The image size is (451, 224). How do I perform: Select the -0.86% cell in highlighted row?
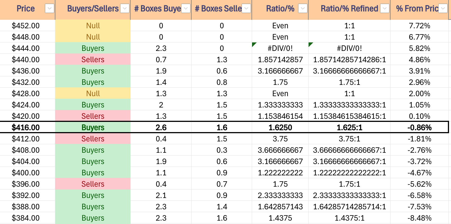tap(419, 128)
